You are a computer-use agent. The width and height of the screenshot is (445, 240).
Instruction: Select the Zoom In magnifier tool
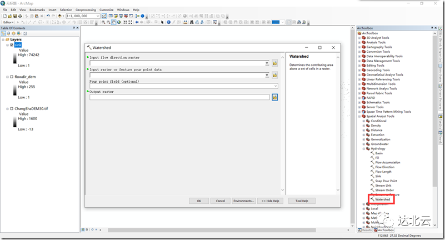pyautogui.click(x=103, y=22)
